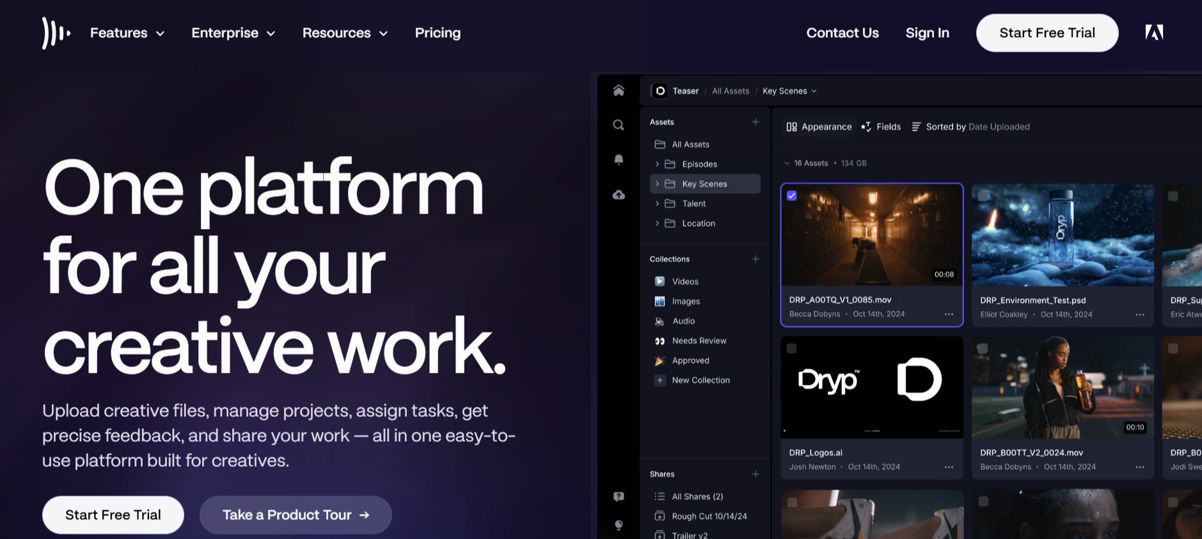The width and height of the screenshot is (1202, 539).
Task: Check the DRP_B00TT_V2_0024.mov checkbox
Action: (x=983, y=348)
